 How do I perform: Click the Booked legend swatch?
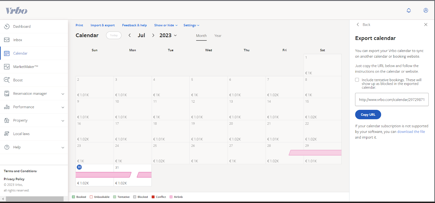tap(73, 197)
